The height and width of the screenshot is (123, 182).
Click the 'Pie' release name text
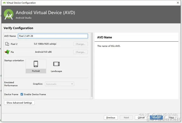(x=12, y=52)
